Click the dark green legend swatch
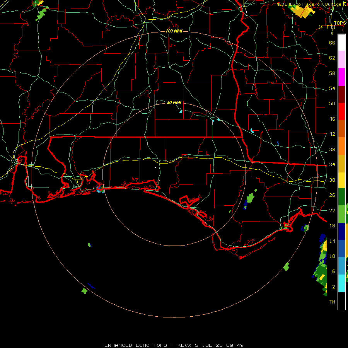 [x=341, y=197]
